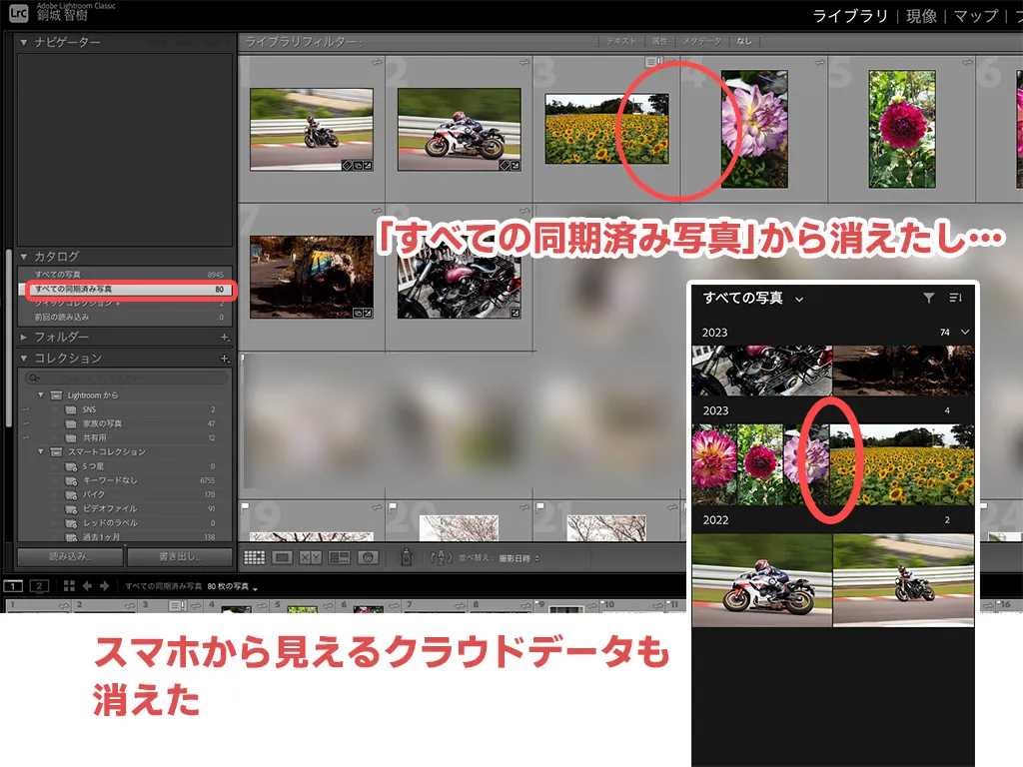Viewport: 1023px width, 767px height.
Task: Open People face view icon
Action: 369,558
